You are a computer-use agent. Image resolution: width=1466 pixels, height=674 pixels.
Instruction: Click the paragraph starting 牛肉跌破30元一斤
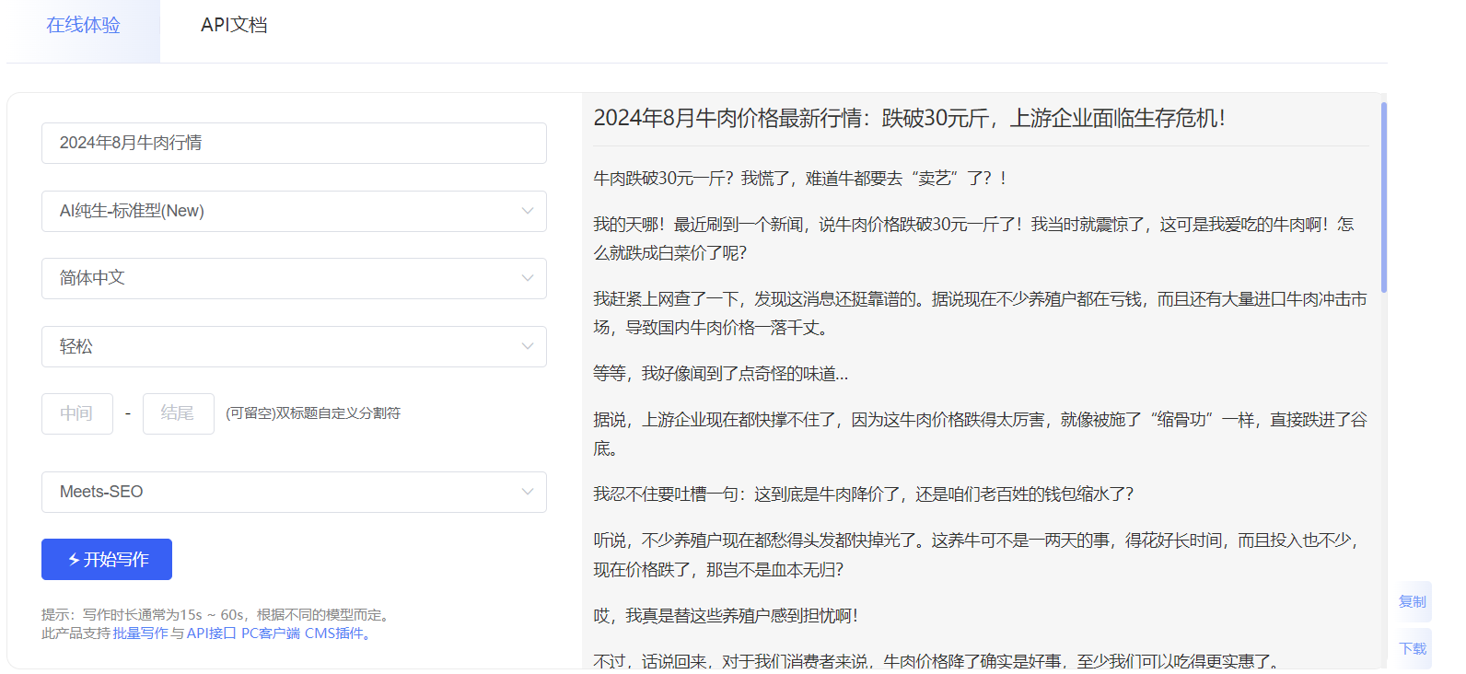click(800, 178)
